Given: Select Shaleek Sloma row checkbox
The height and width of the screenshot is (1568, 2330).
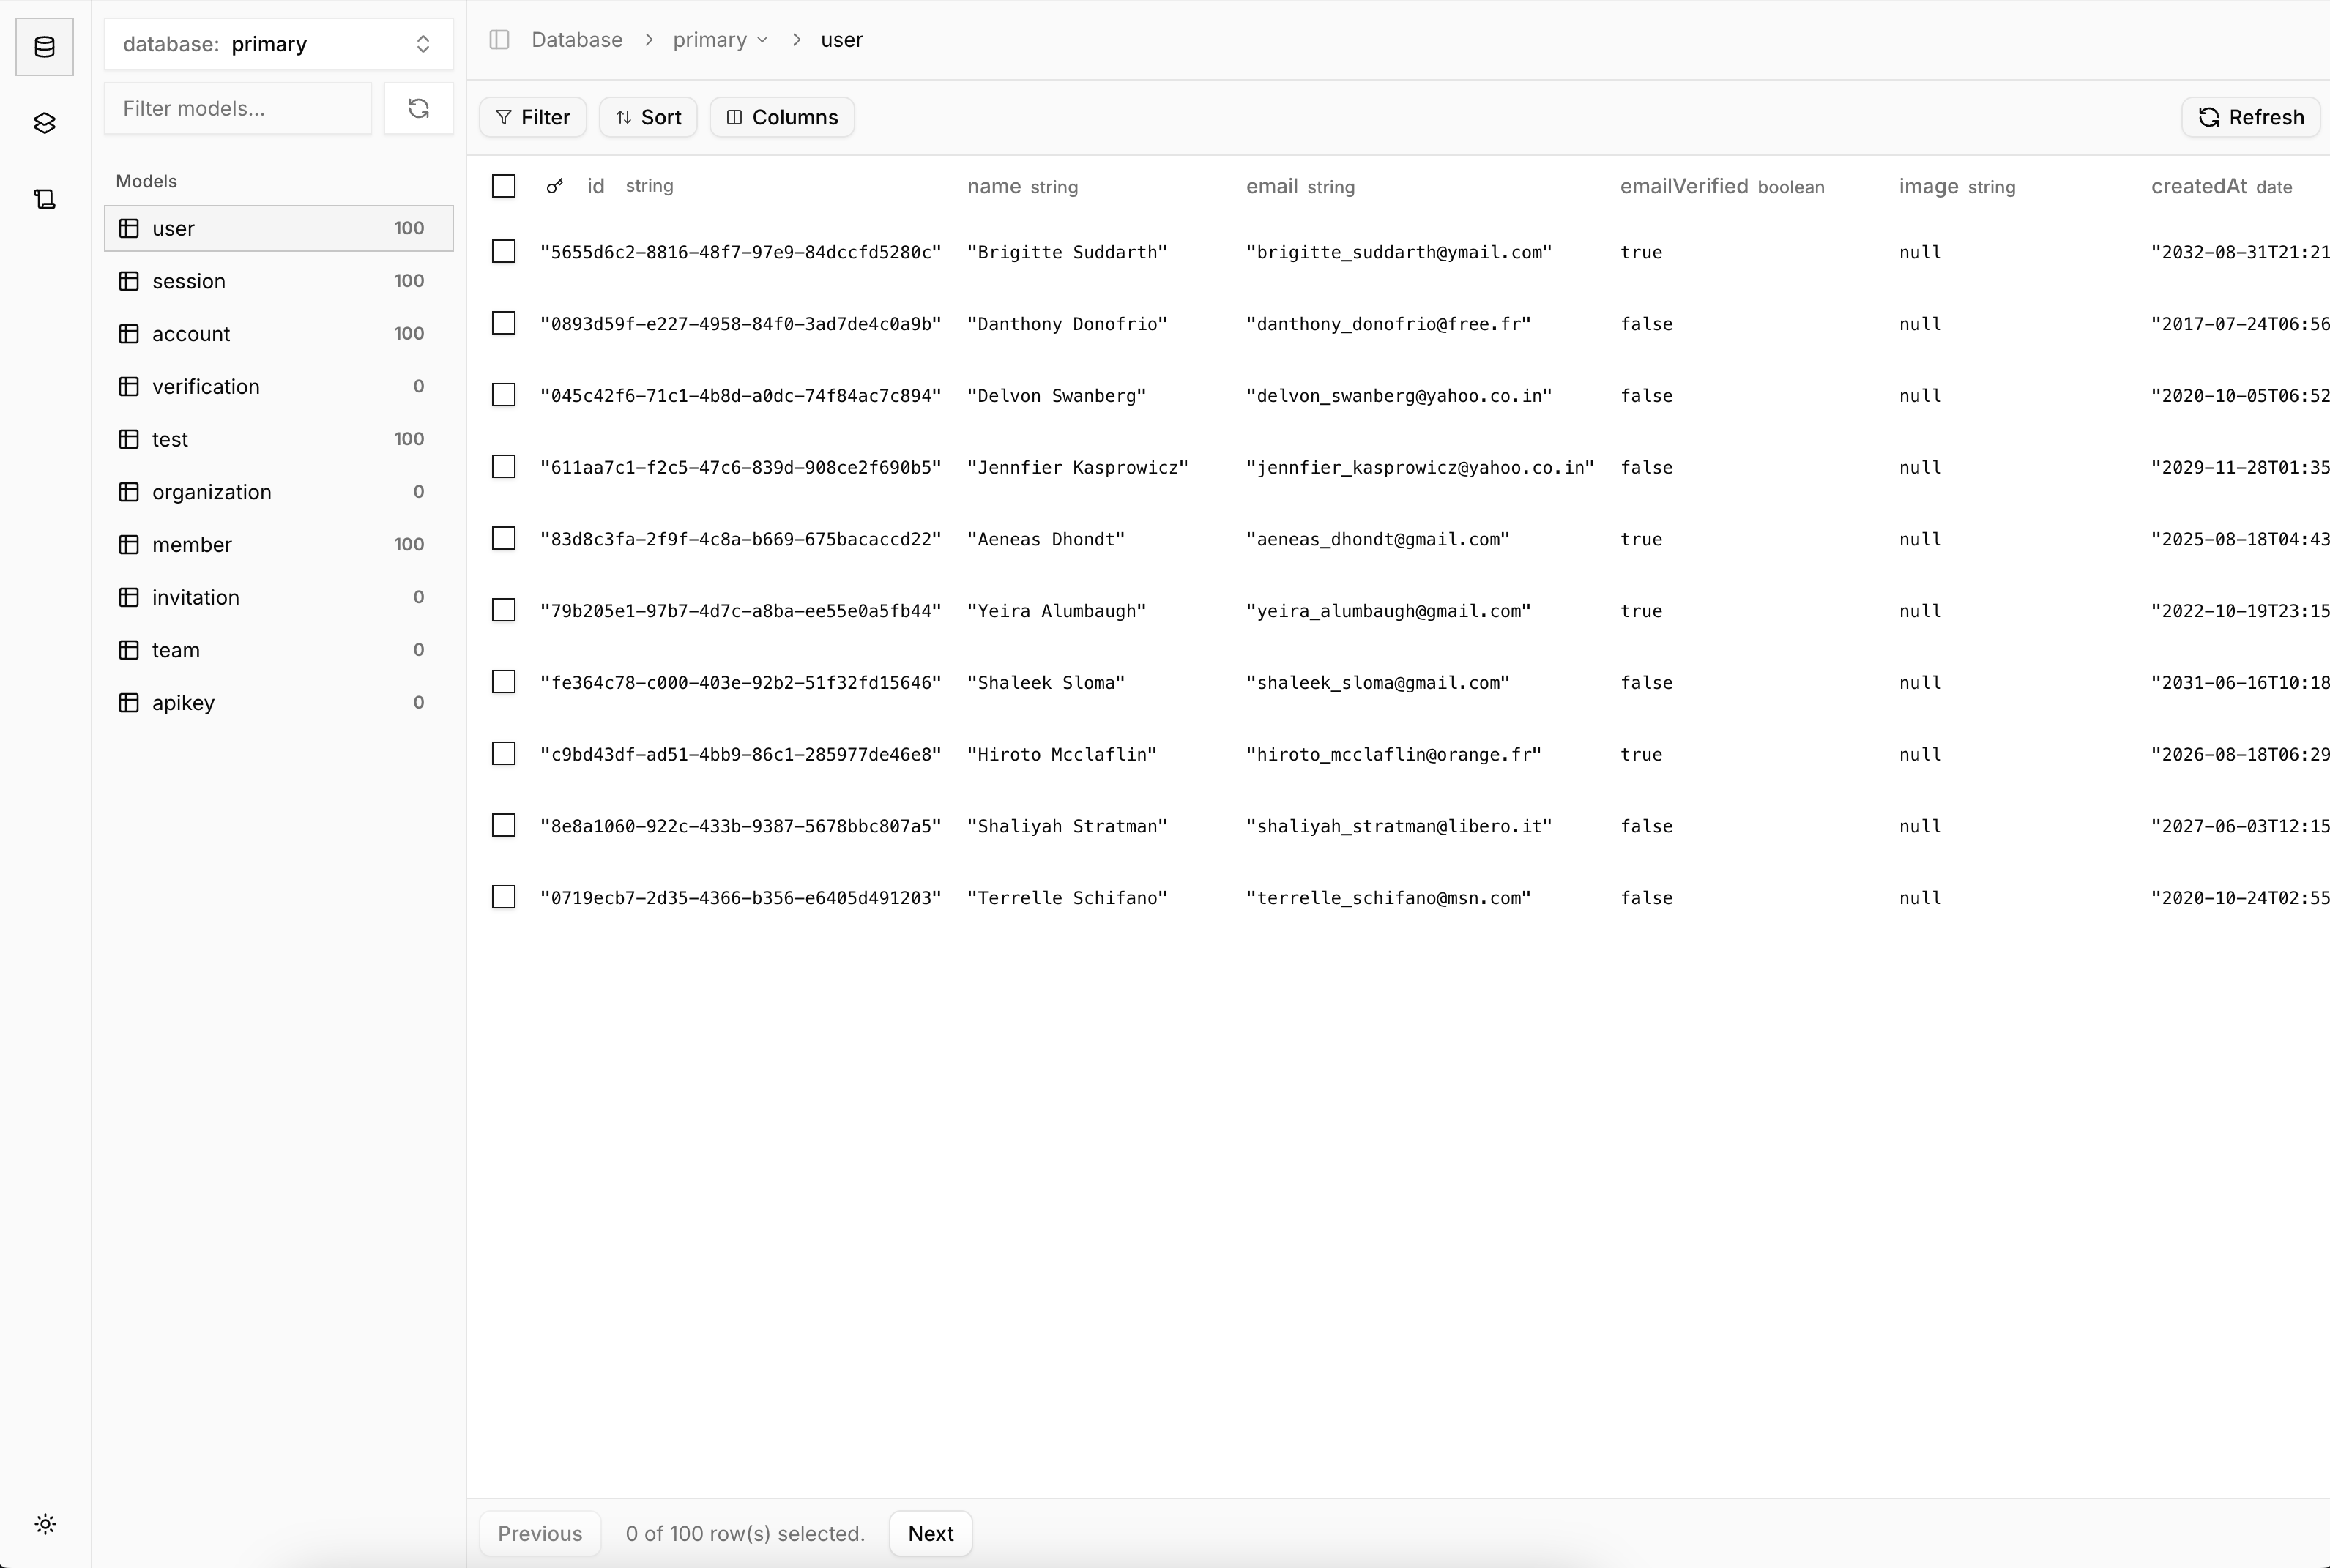Looking at the screenshot, I should 504,682.
